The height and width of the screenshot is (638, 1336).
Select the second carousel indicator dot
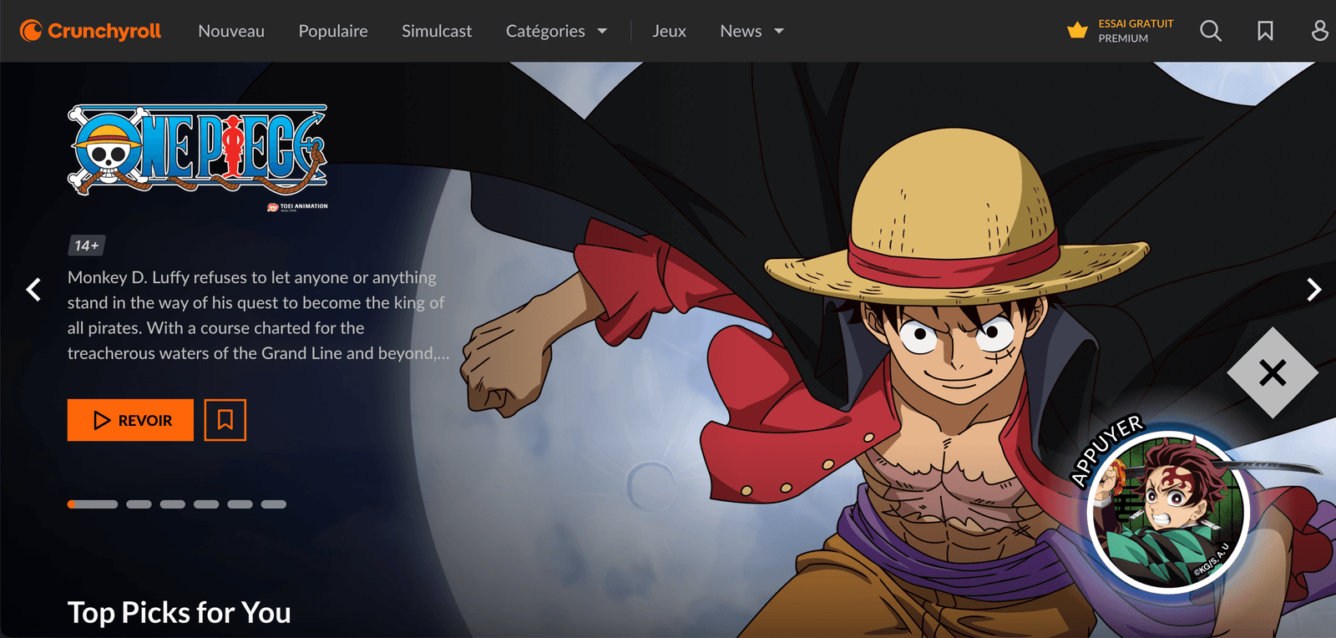pyautogui.click(x=139, y=504)
